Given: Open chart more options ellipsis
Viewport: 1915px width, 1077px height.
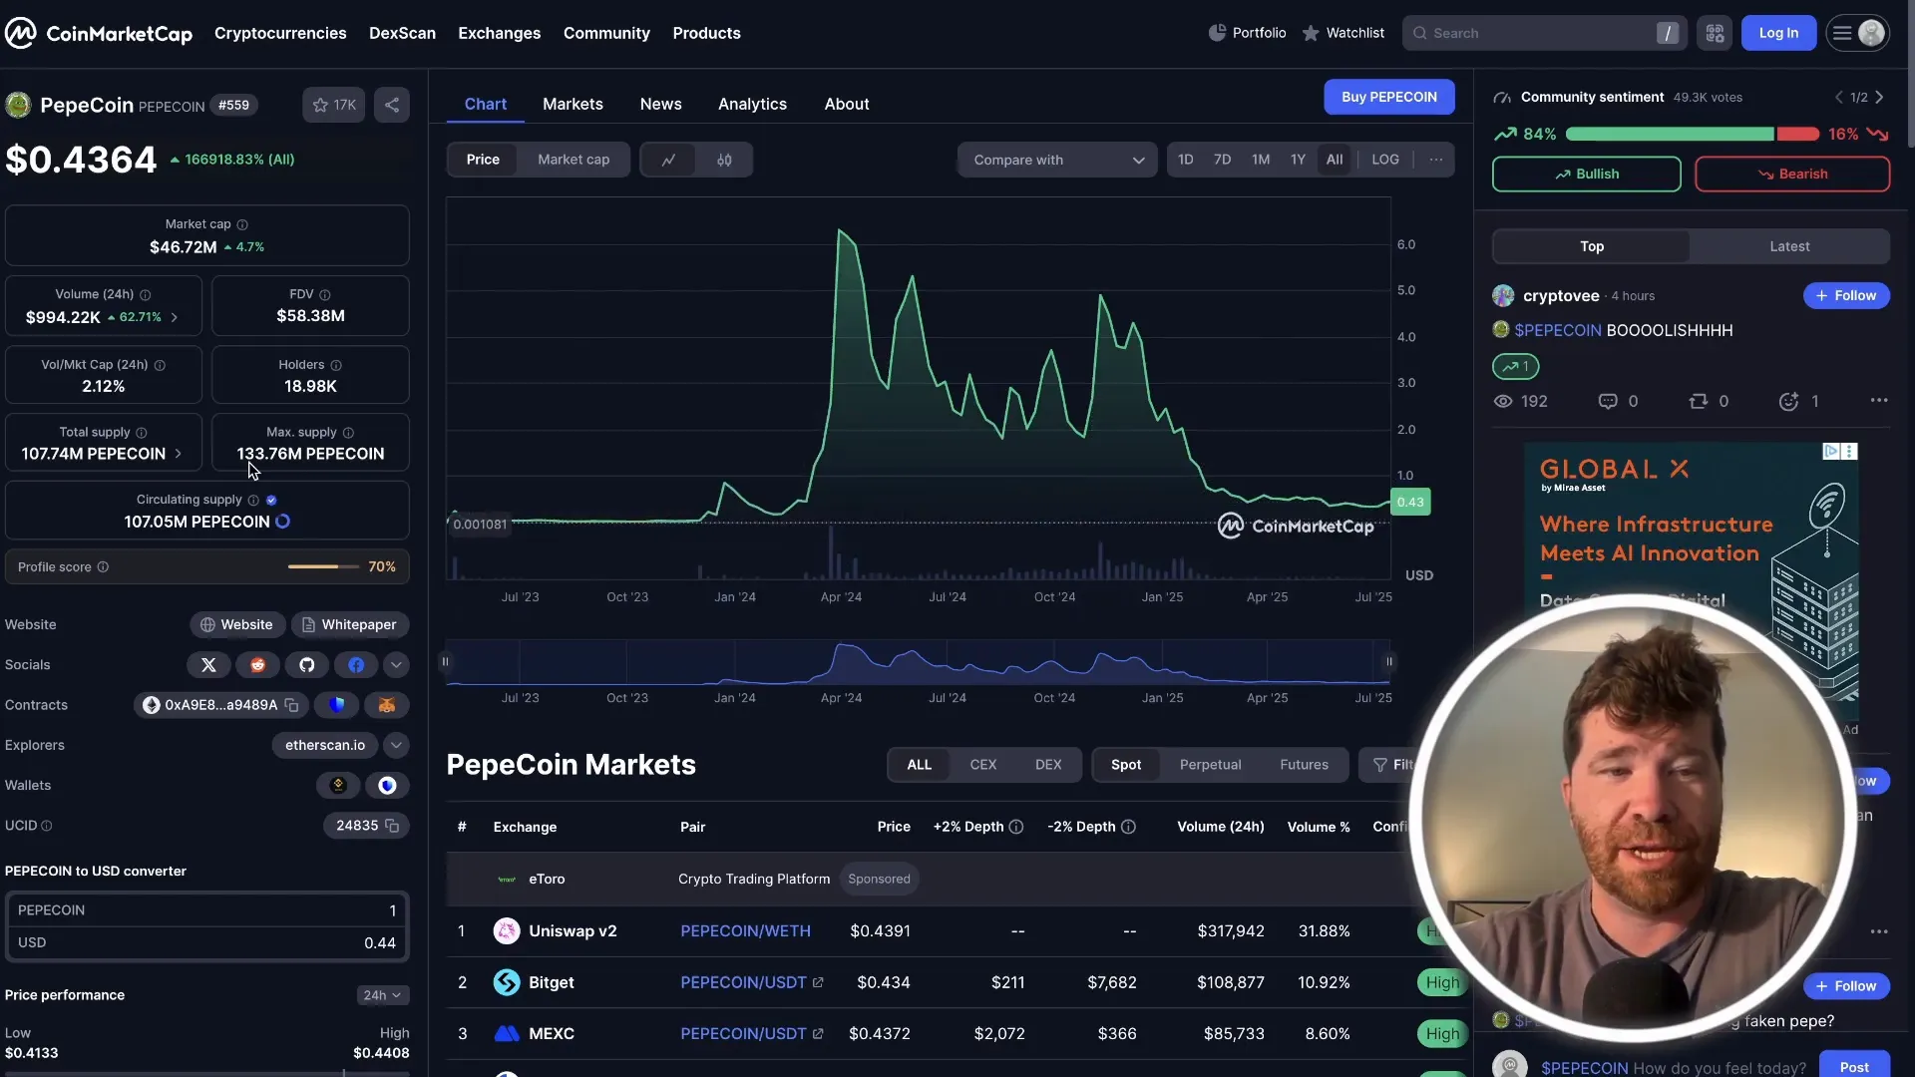Looking at the screenshot, I should (x=1435, y=160).
